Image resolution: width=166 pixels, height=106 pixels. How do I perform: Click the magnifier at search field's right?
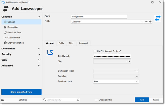coord(78,100)
